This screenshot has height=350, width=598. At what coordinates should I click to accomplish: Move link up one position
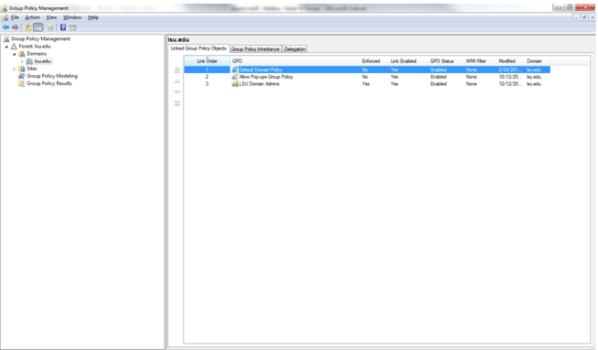point(177,81)
